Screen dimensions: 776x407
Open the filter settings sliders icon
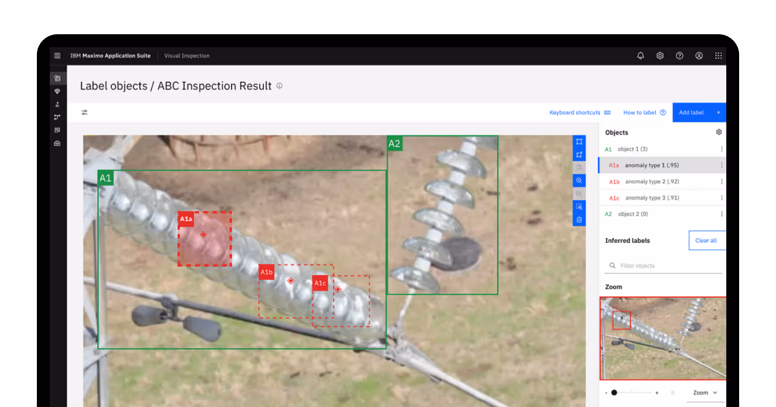click(85, 112)
